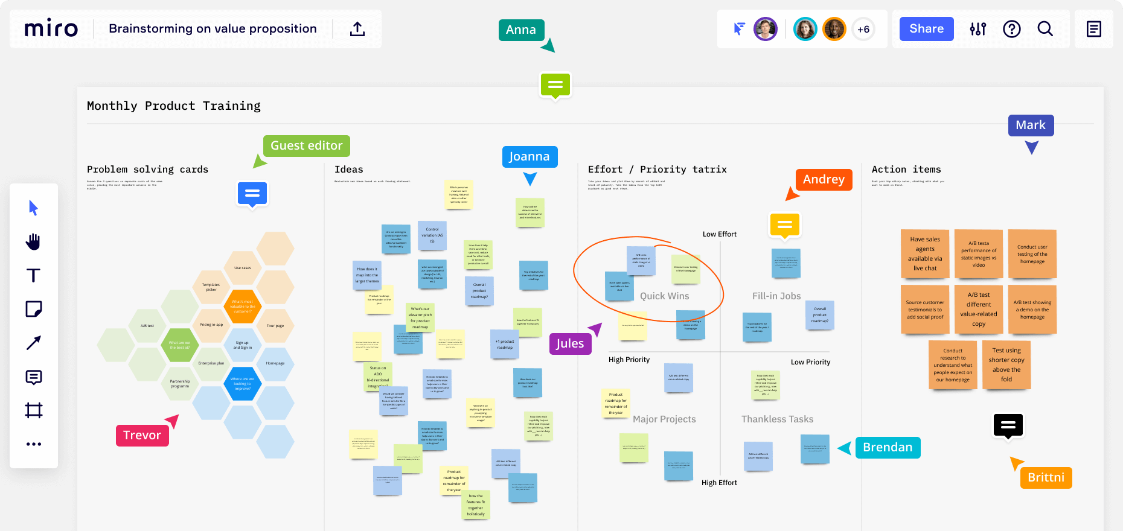Open more tools ellipsis menu

click(x=33, y=444)
